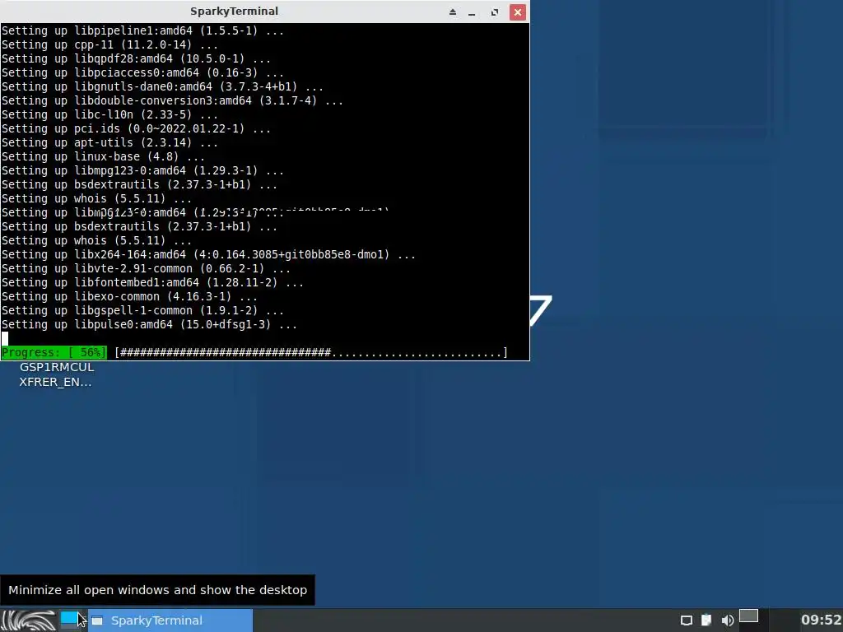Click the libgnutls-dane0:amd64 terminal line
The image size is (843, 632).
click(162, 86)
